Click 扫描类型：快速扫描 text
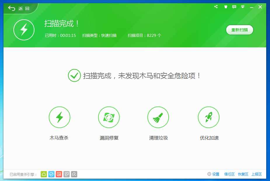270x181 pixels. pos(99,35)
